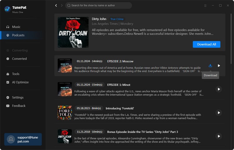Click the Download All button

tap(207, 44)
